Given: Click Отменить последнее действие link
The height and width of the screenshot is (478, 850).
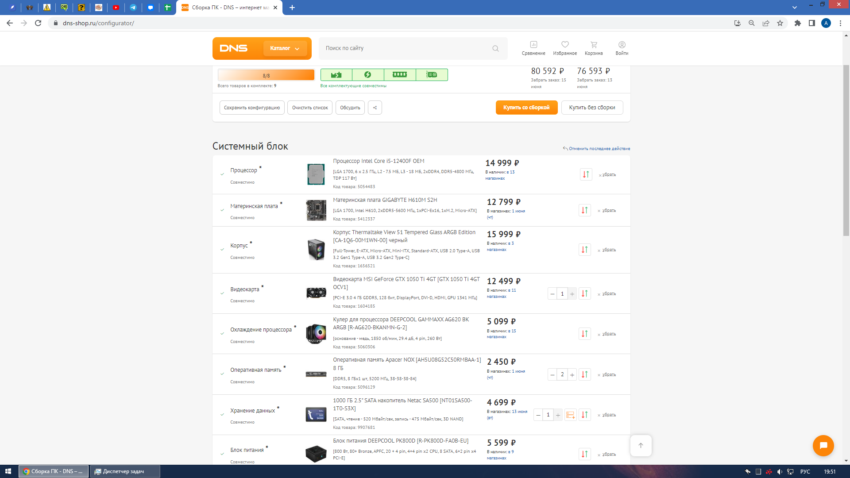Looking at the screenshot, I should click(596, 149).
